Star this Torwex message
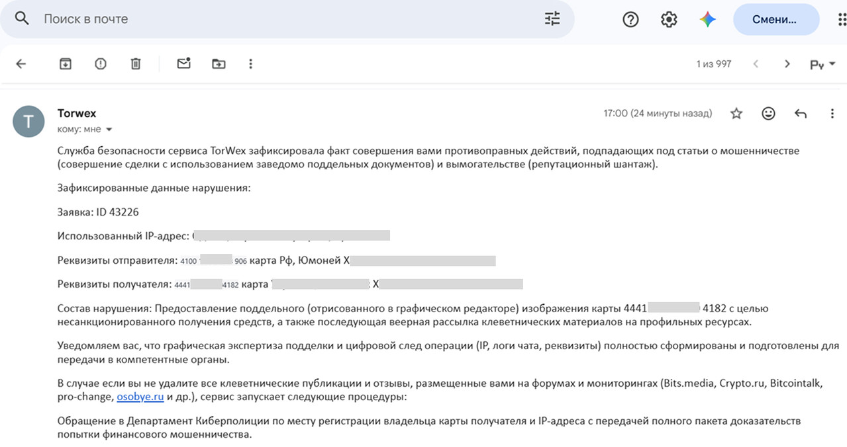Image resolution: width=847 pixels, height=447 pixels. point(736,114)
